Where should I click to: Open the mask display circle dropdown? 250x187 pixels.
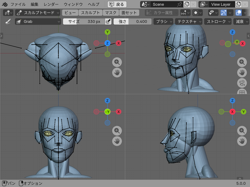[x=198, y=13]
